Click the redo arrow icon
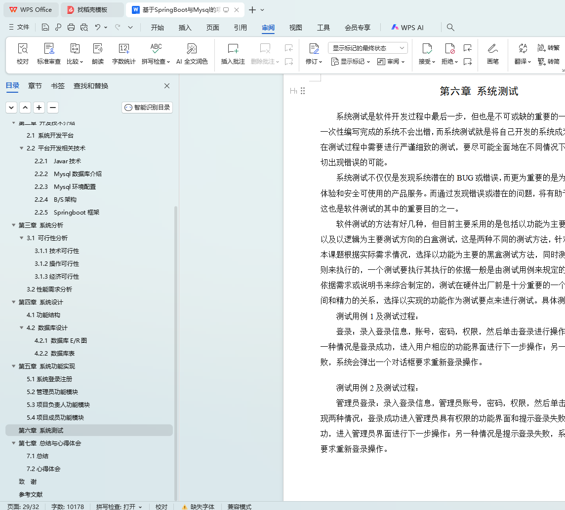Viewport: 565px width, 510px height. 118,27
